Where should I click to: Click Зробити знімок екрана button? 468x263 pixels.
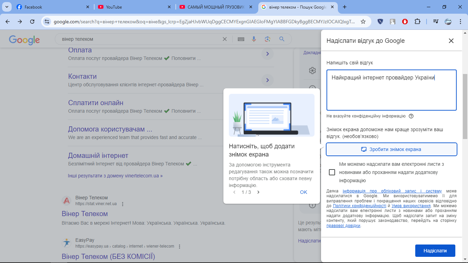point(391,149)
